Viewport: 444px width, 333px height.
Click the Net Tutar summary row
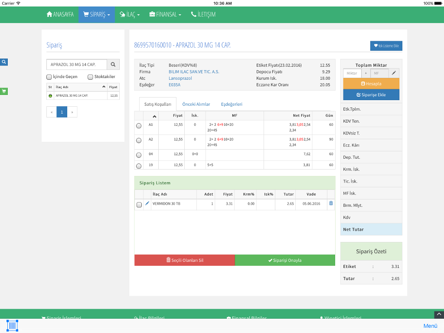pyautogui.click(x=371, y=229)
